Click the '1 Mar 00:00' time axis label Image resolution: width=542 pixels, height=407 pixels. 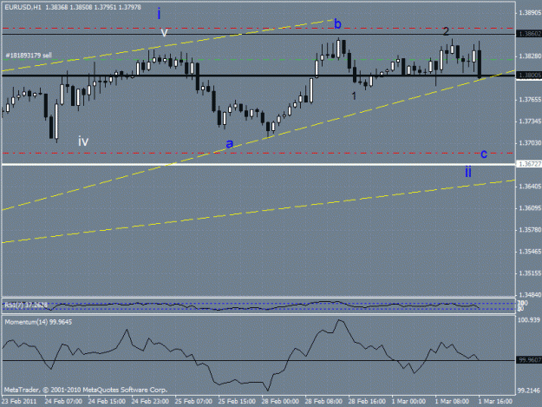click(408, 401)
